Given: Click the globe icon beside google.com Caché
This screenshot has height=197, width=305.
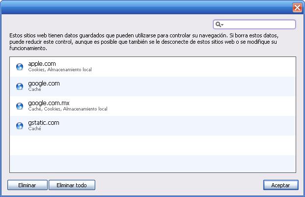Looking at the screenshot, I should tap(20, 86).
